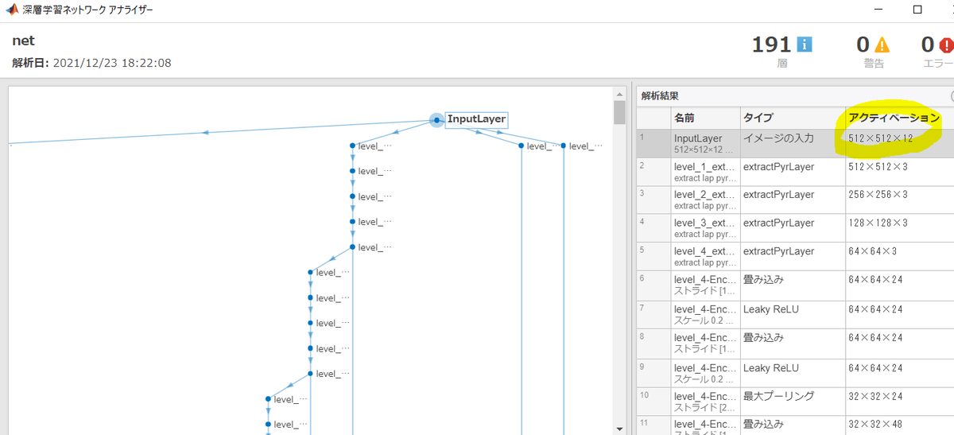This screenshot has height=435, width=954.
Task: Click the 64×64×3 activation cell
Action: tap(899, 258)
